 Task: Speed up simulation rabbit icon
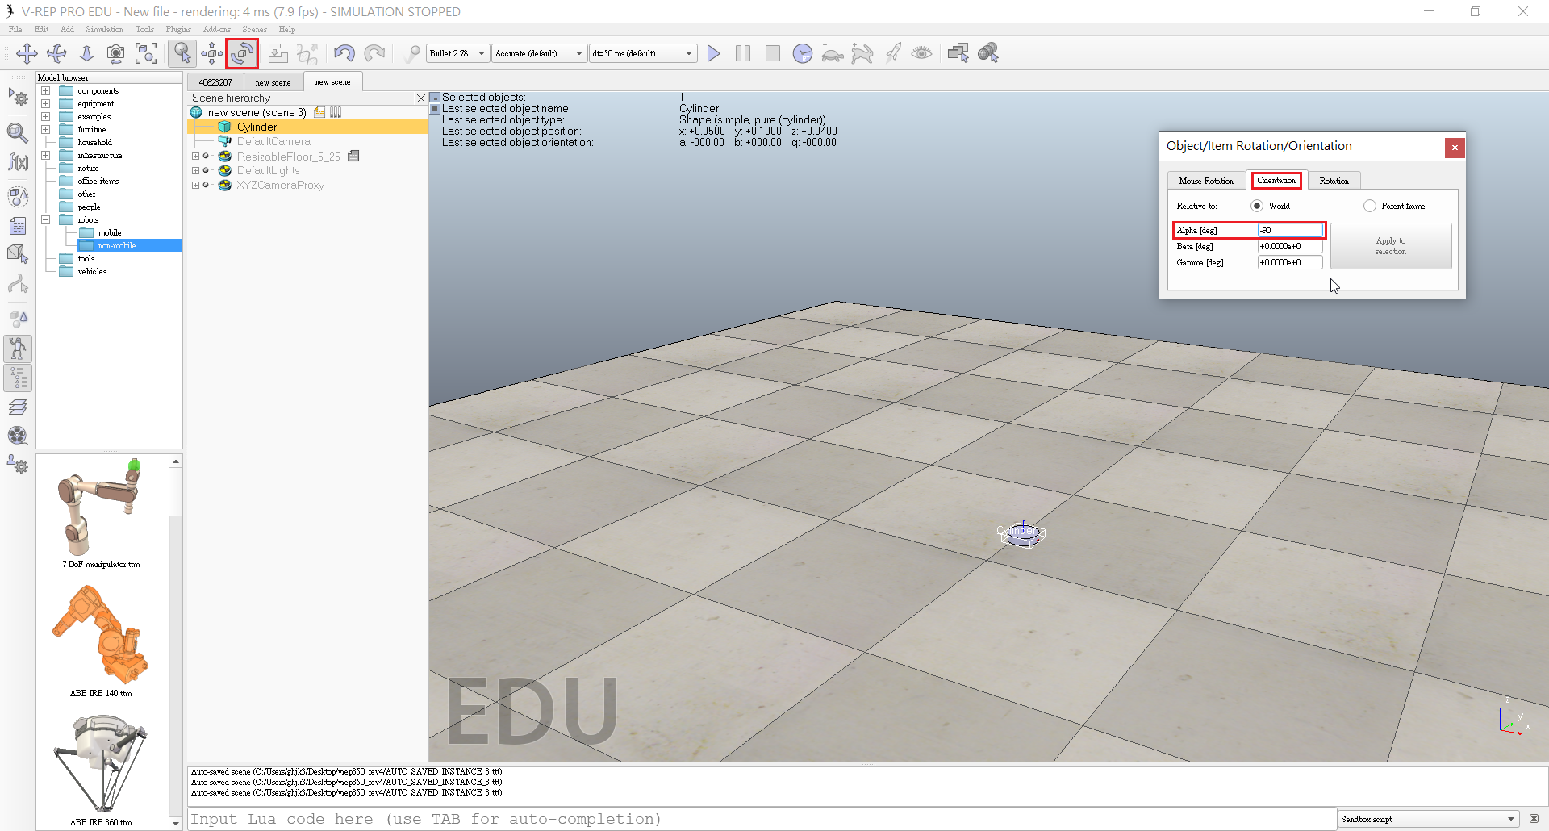(x=862, y=53)
